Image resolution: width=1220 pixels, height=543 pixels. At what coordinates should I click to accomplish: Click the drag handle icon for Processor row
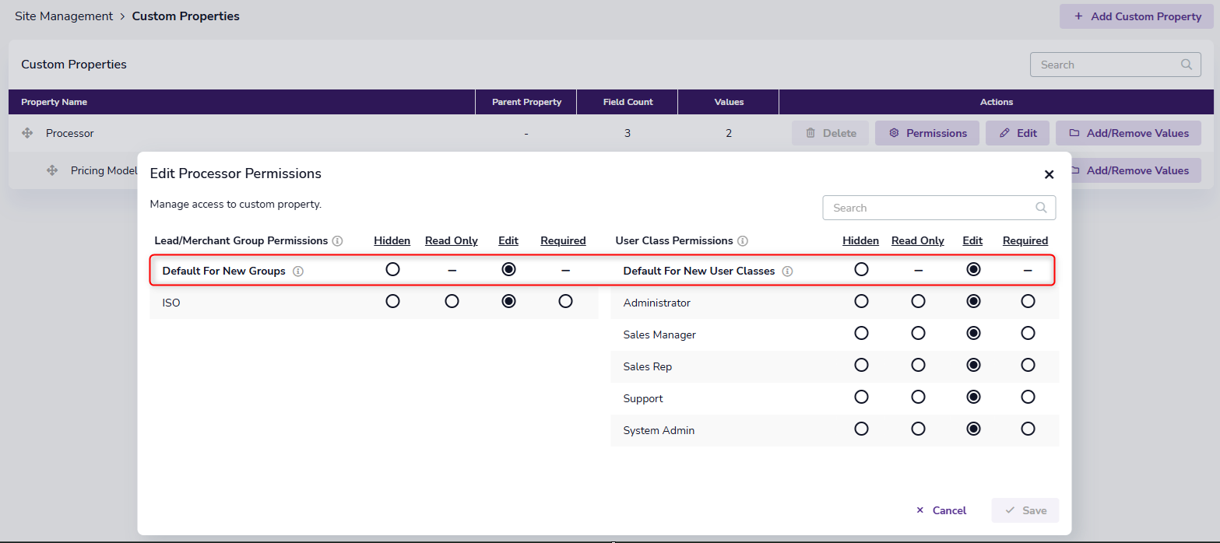click(x=27, y=133)
